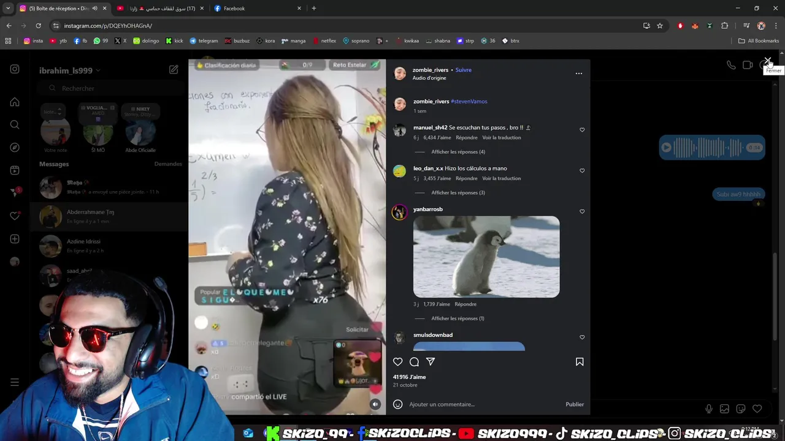Open the post's three-dot options menu
The width and height of the screenshot is (785, 441).
578,73
